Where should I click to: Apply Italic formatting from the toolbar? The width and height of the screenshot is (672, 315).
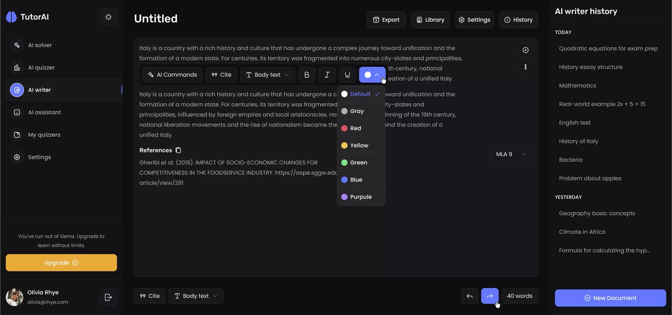point(327,75)
